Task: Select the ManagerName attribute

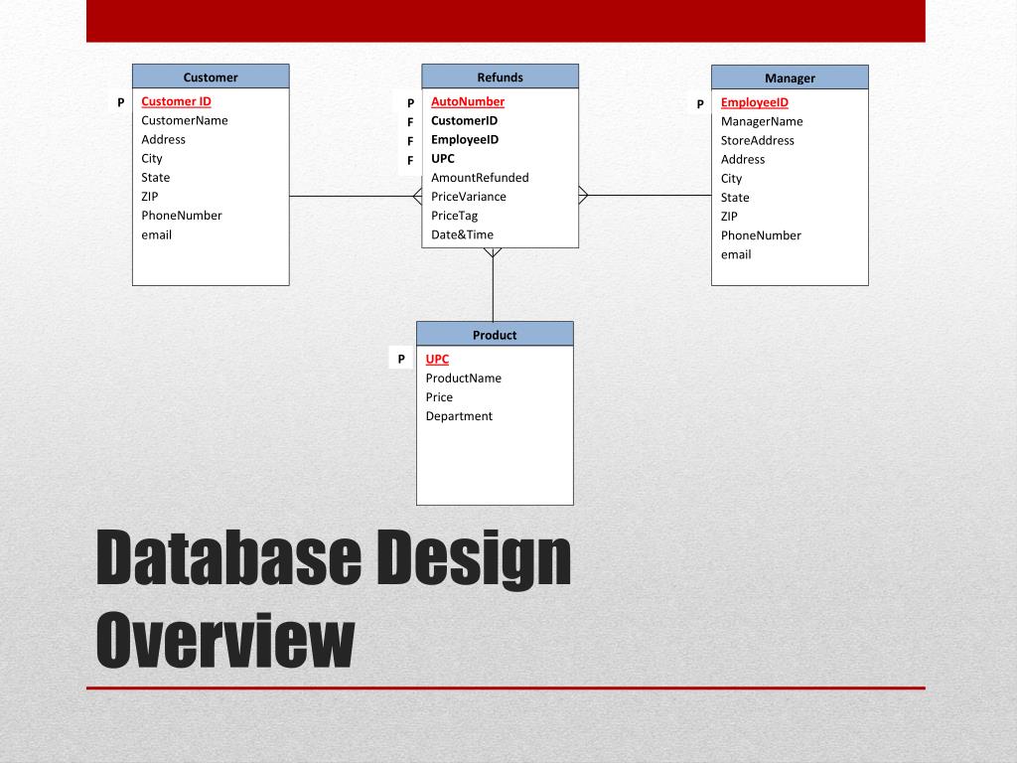Action: click(762, 121)
